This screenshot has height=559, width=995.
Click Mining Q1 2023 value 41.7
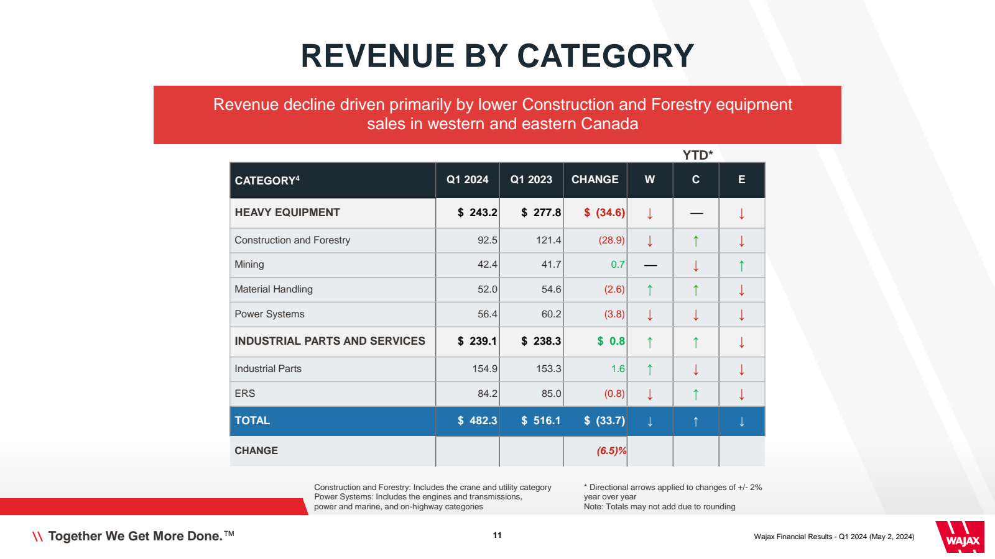[551, 265]
